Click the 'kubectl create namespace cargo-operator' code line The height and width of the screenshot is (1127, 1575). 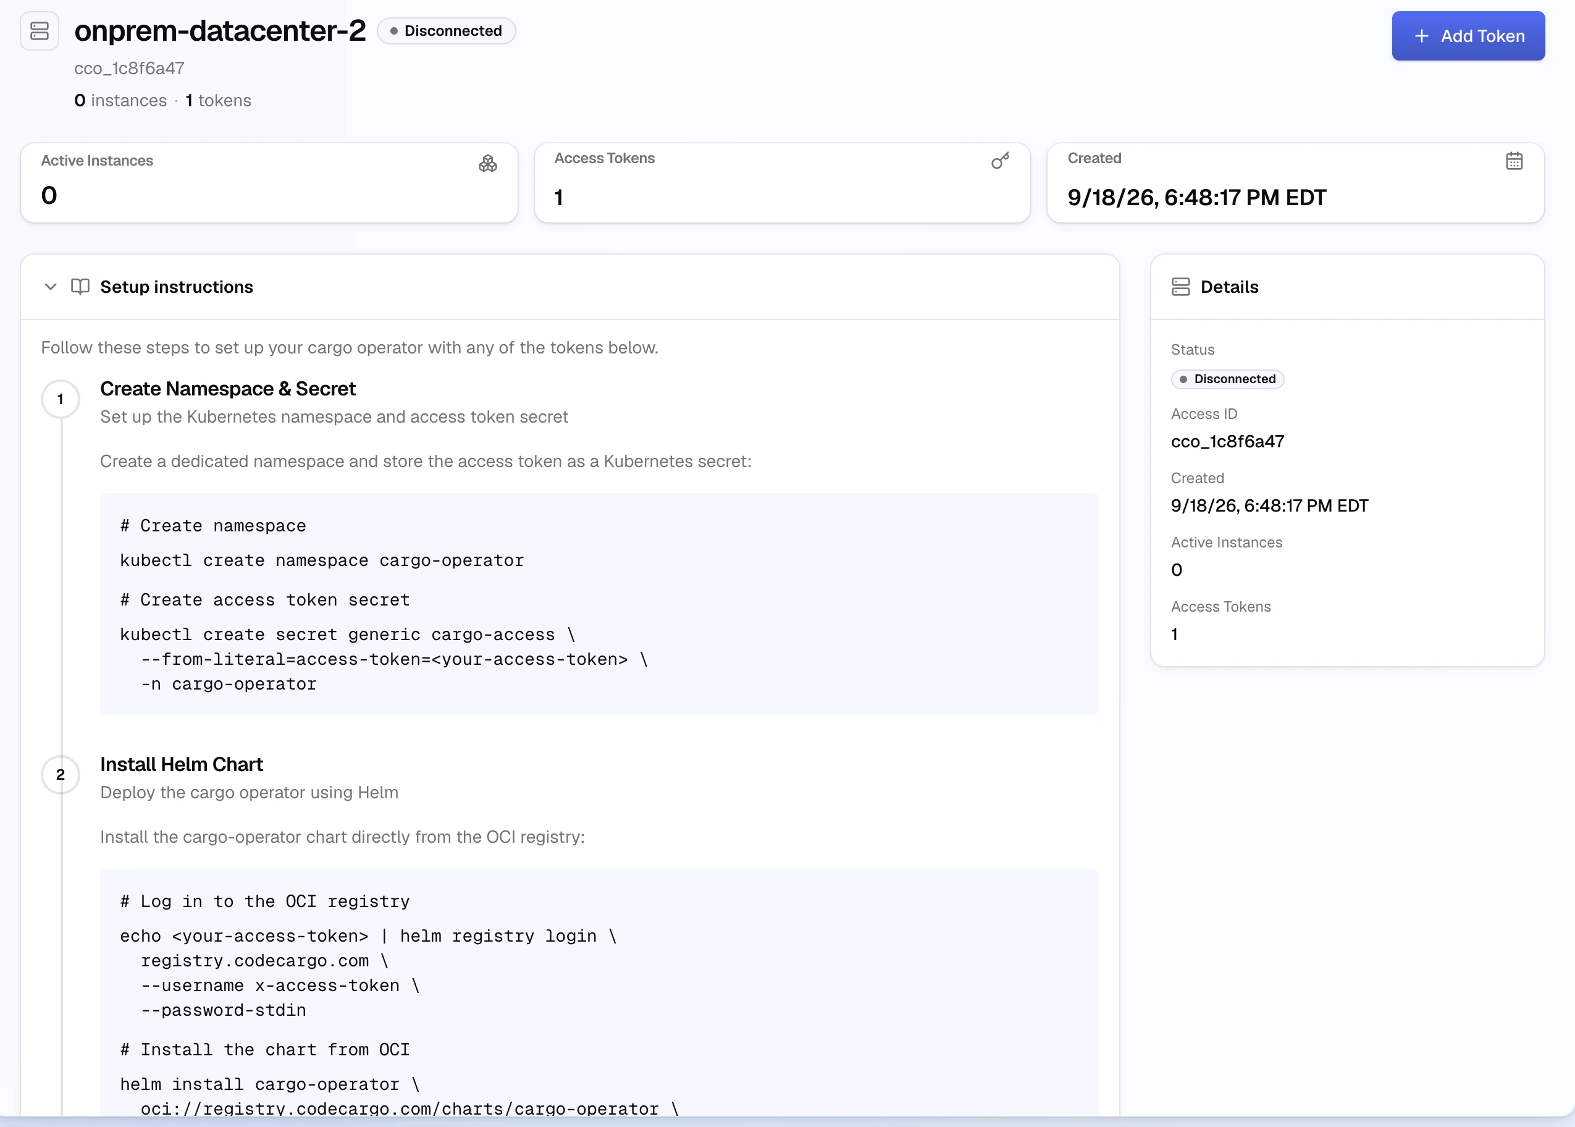tap(322, 560)
